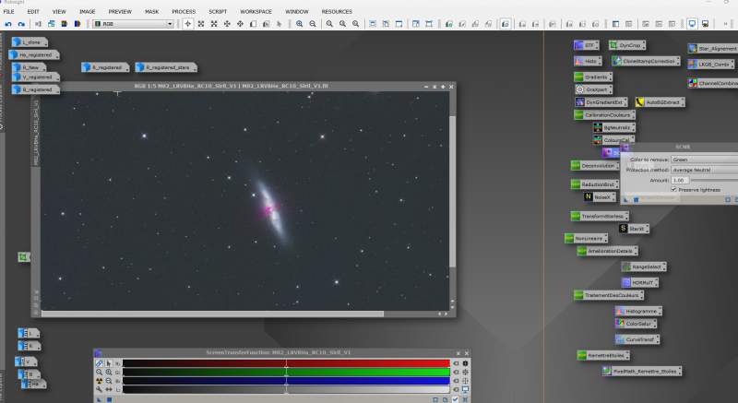Viewport: 738px width, 403px height.
Task: Click the SCNR Amount value field
Action: coord(680,180)
